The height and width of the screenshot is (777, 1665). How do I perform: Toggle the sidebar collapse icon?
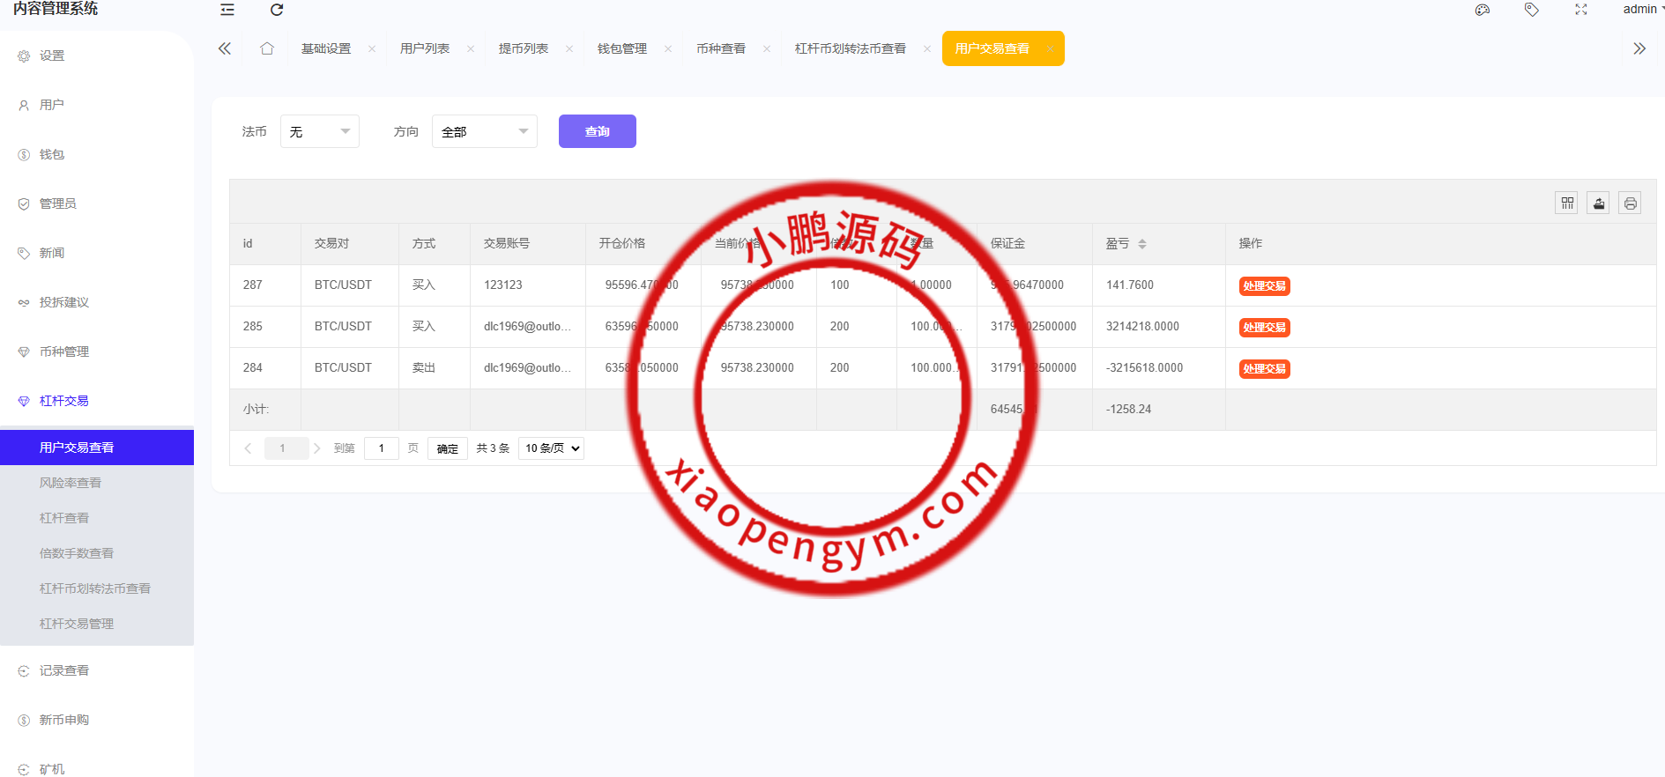point(227,10)
